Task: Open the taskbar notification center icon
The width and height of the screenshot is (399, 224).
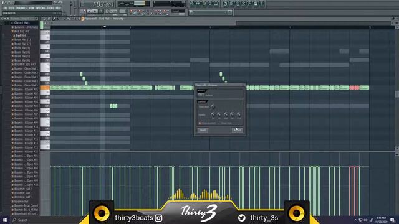Action: tap(392, 220)
